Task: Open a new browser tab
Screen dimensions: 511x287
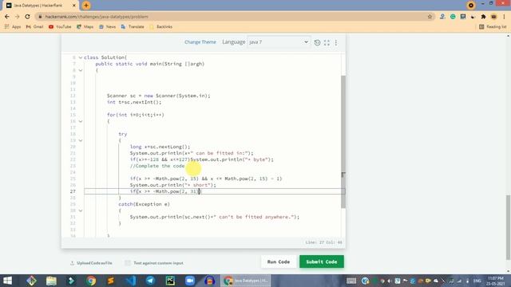Action: [x=86, y=6]
